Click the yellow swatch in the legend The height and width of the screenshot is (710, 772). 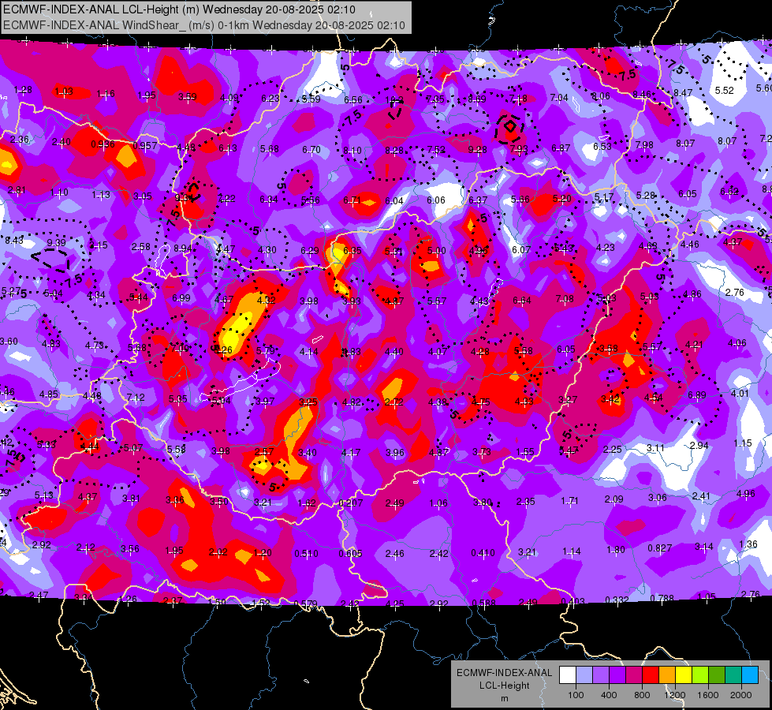[684, 674]
